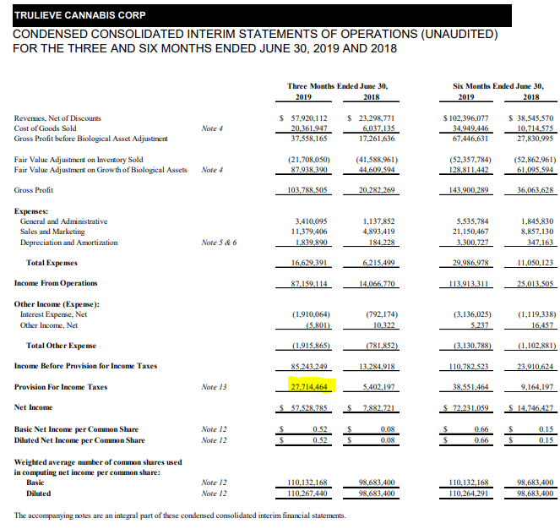This screenshot has height=529, width=560.
Task: Click gross profit value 20,282,269
Action: click(378, 190)
